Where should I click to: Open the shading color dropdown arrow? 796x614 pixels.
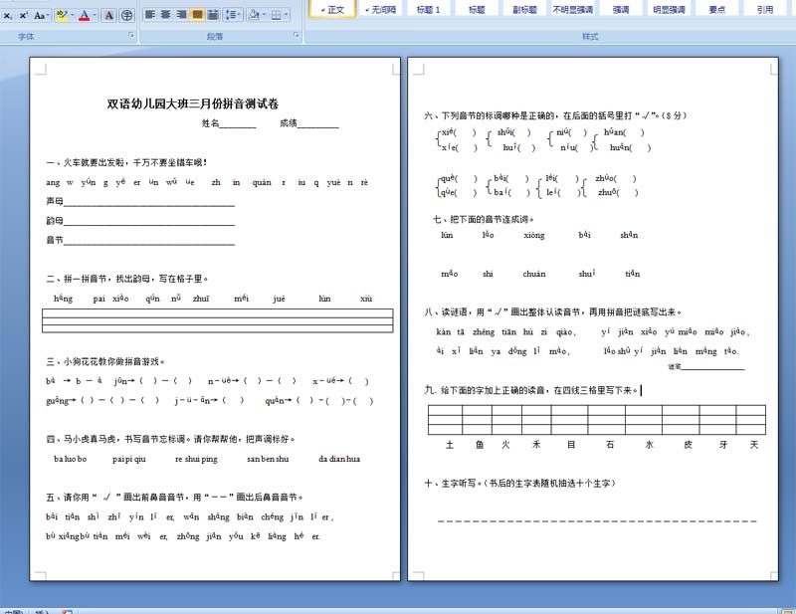[x=264, y=15]
